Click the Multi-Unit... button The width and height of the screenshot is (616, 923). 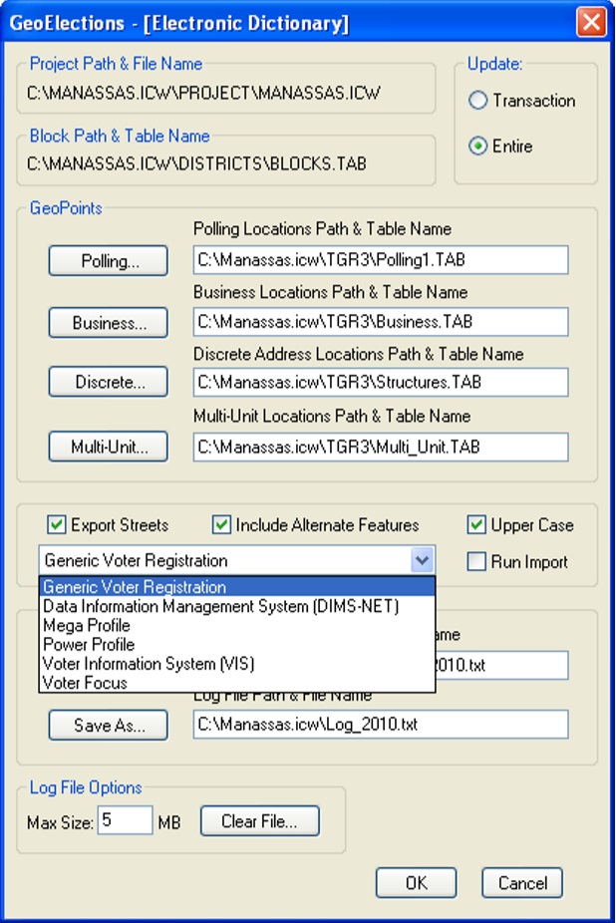[109, 448]
